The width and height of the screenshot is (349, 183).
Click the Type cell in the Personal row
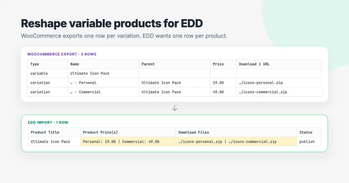(48, 83)
